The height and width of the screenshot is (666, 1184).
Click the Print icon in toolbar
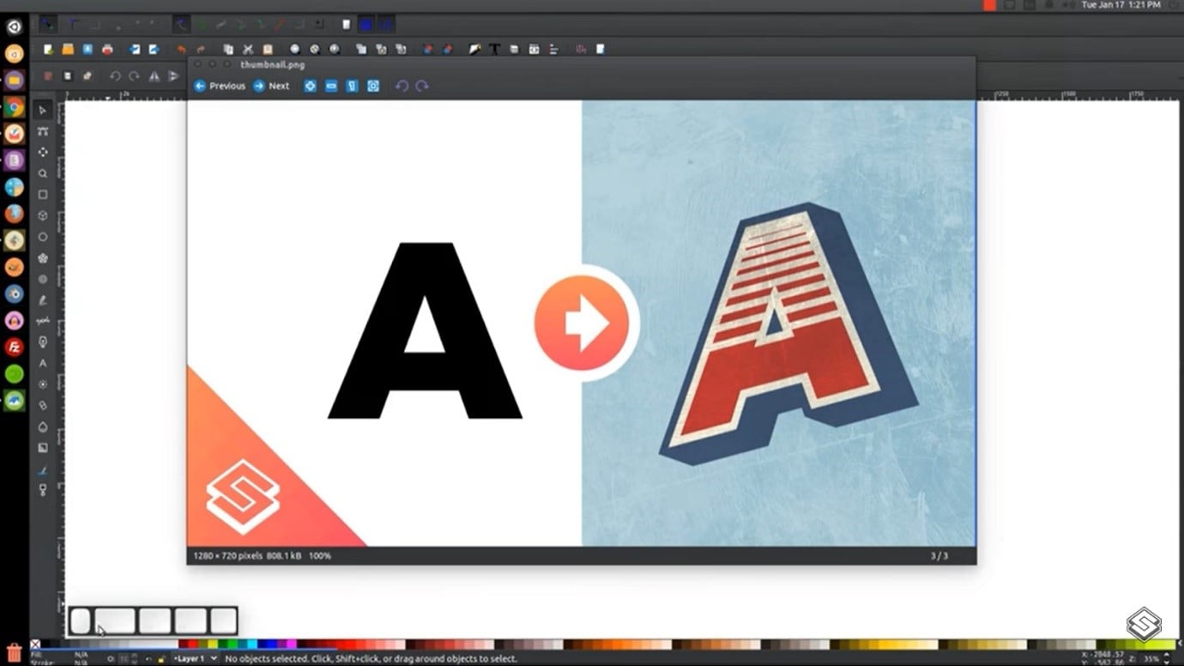(x=107, y=50)
